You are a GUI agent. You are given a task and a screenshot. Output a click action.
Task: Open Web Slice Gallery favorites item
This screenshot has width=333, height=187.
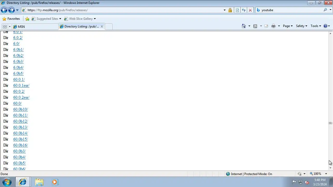coord(80,19)
